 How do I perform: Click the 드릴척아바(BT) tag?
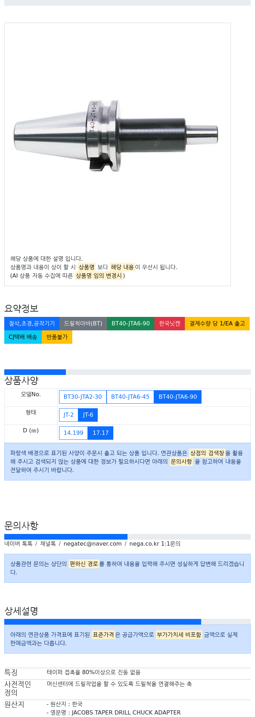pyautogui.click(x=83, y=323)
